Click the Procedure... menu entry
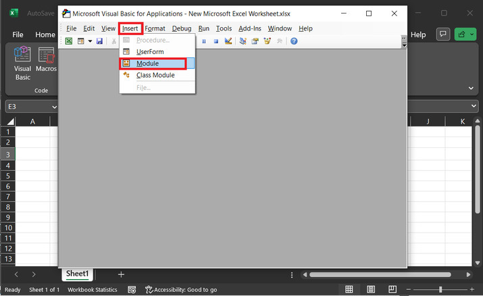The width and height of the screenshot is (483, 296). click(x=157, y=40)
